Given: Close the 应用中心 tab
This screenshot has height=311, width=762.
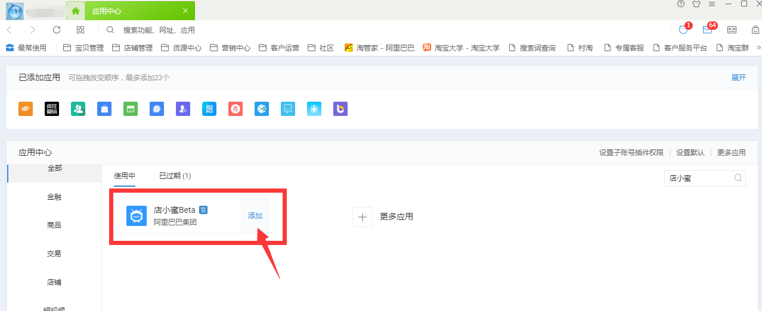Looking at the screenshot, I should point(185,11).
